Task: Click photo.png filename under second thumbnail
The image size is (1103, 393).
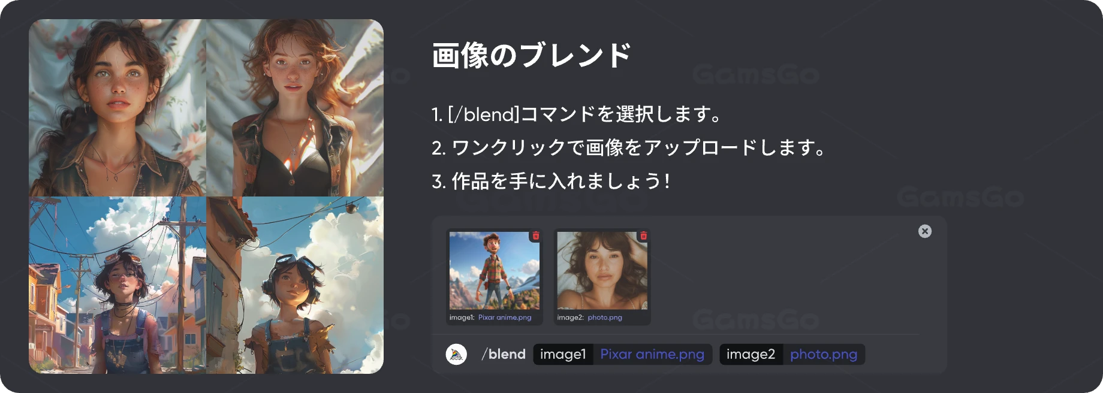Action: pyautogui.click(x=605, y=318)
